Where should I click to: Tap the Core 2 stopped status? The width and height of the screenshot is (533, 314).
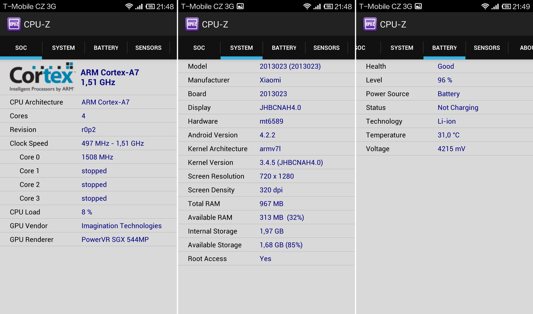point(94,185)
